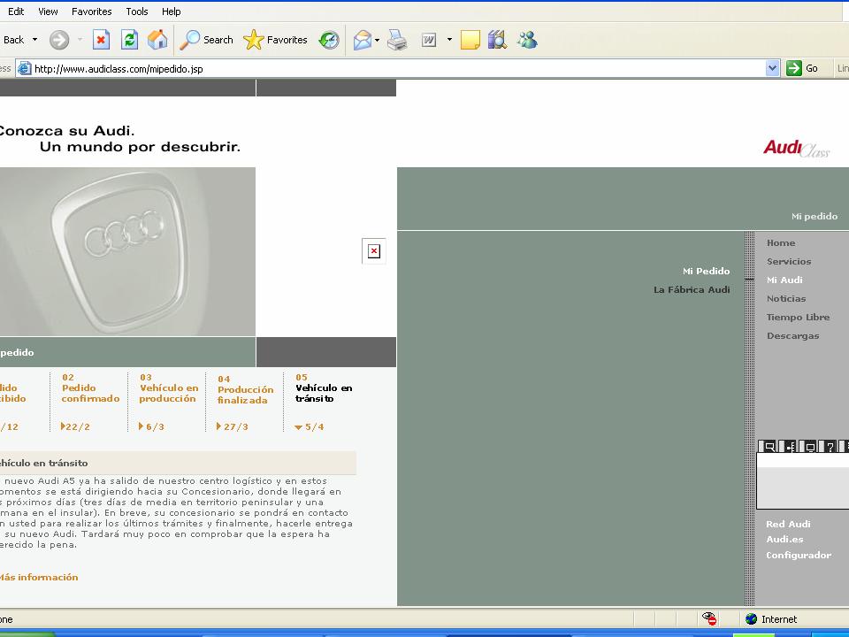Collapse the 5/4 date arrow
Viewport: 849px width, 637px height.
tap(298, 427)
